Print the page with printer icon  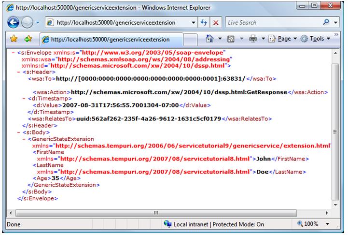[x=253, y=39]
